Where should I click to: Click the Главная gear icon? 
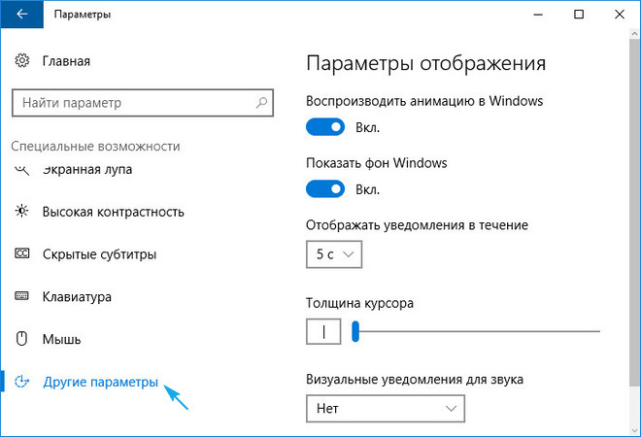pos(22,61)
